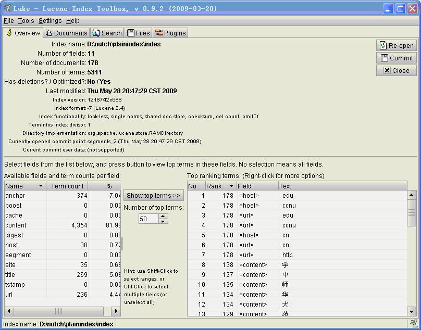Select the boost field row
The image size is (421, 330).
click(63, 206)
